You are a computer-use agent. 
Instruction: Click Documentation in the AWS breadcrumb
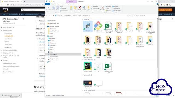coord(13,14)
